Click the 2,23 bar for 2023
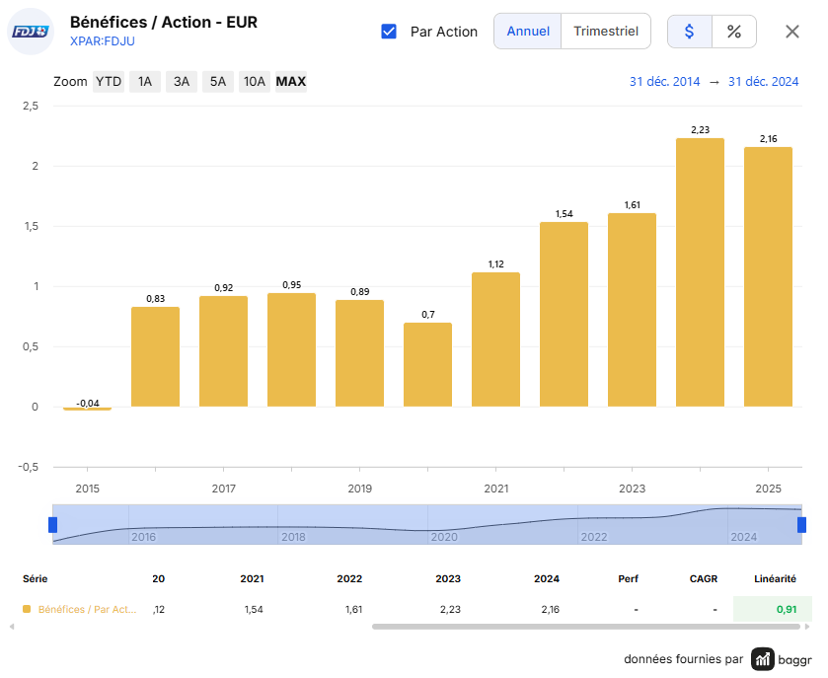Image resolution: width=828 pixels, height=678 pixels. pyautogui.click(x=700, y=272)
